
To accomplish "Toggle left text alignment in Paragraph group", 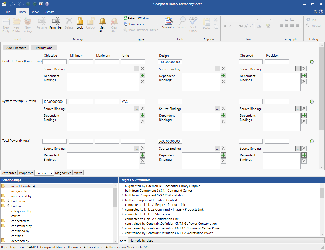I will pos(281,26).
